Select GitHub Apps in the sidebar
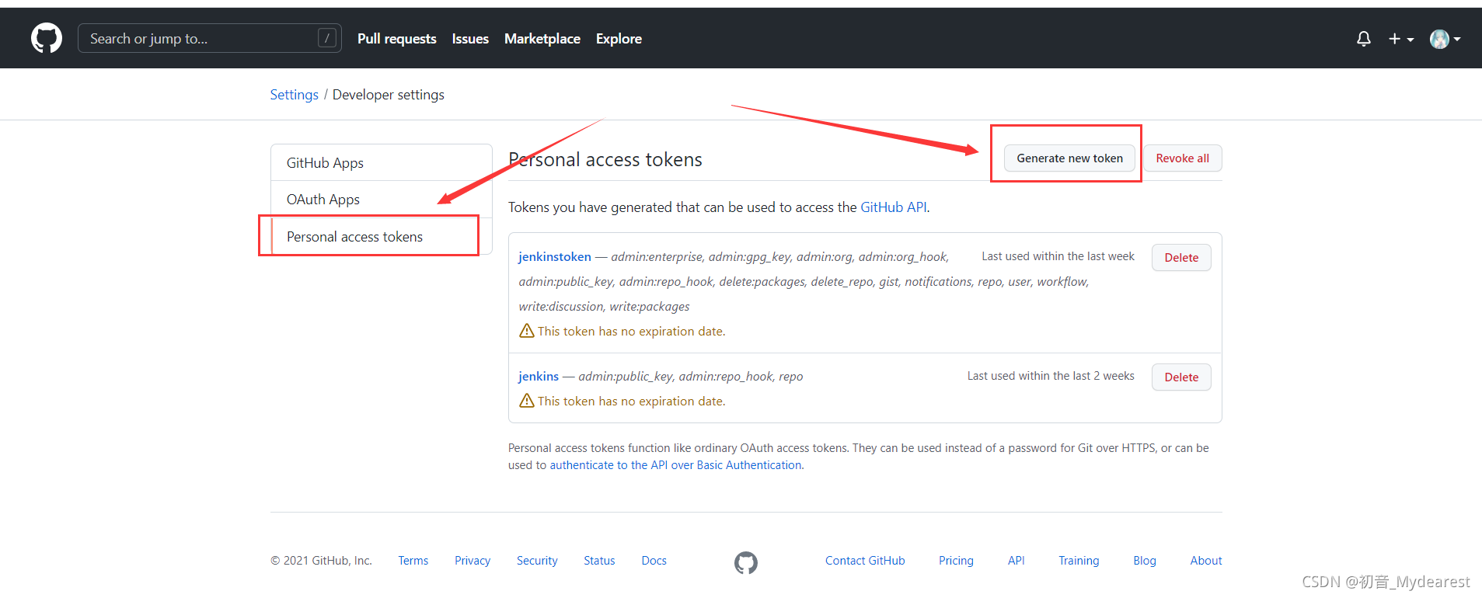The width and height of the screenshot is (1482, 598). pos(382,163)
